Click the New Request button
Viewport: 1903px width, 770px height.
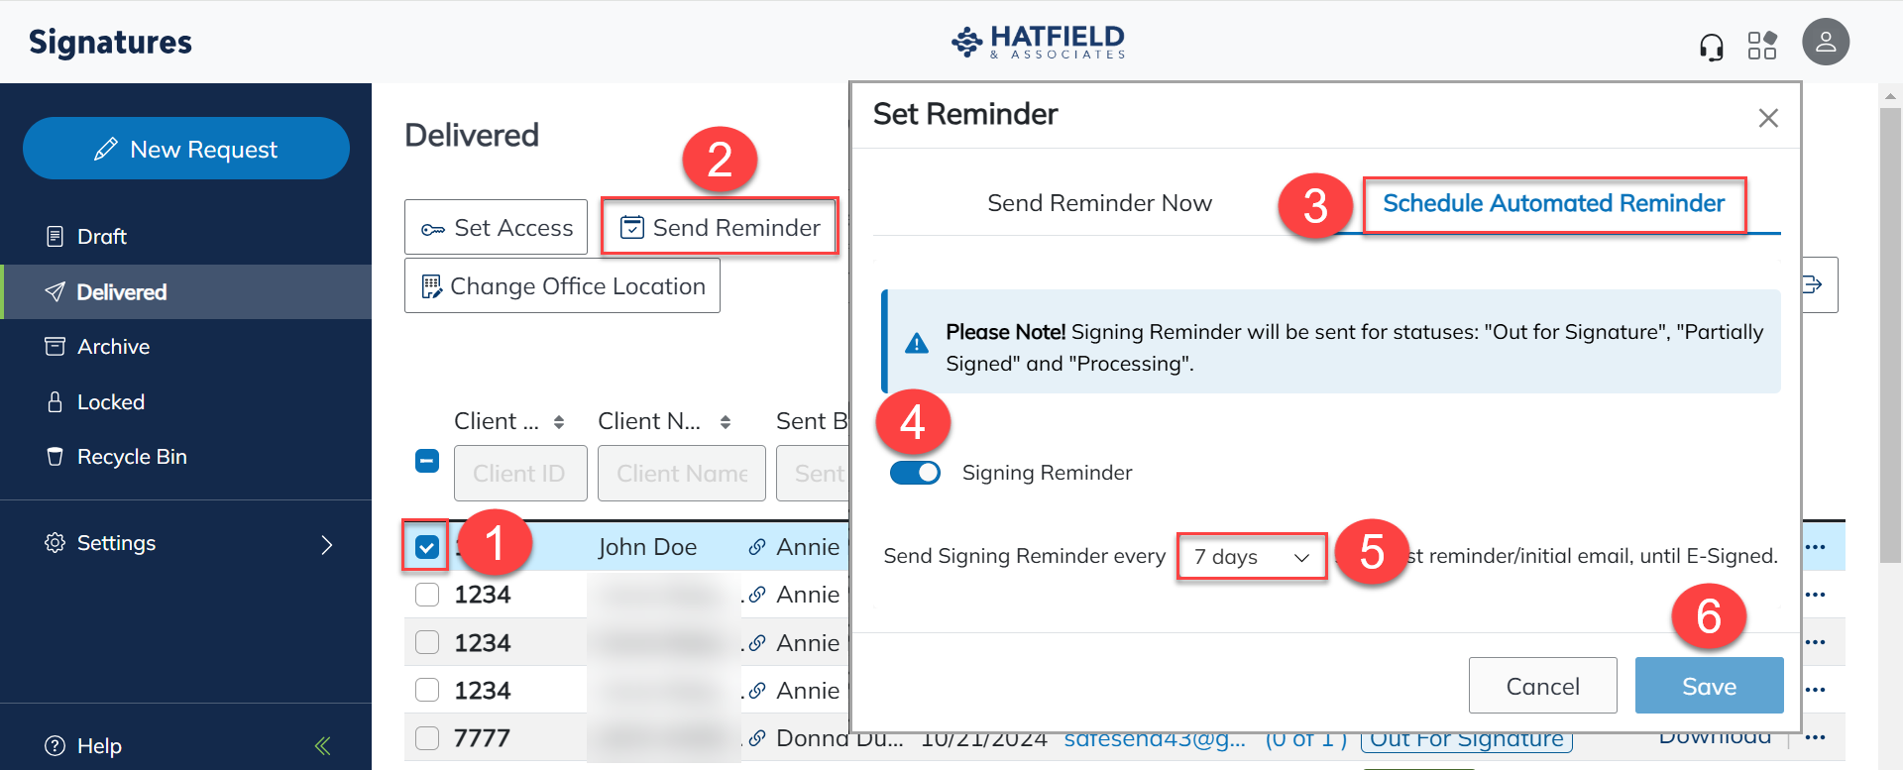coord(186,149)
